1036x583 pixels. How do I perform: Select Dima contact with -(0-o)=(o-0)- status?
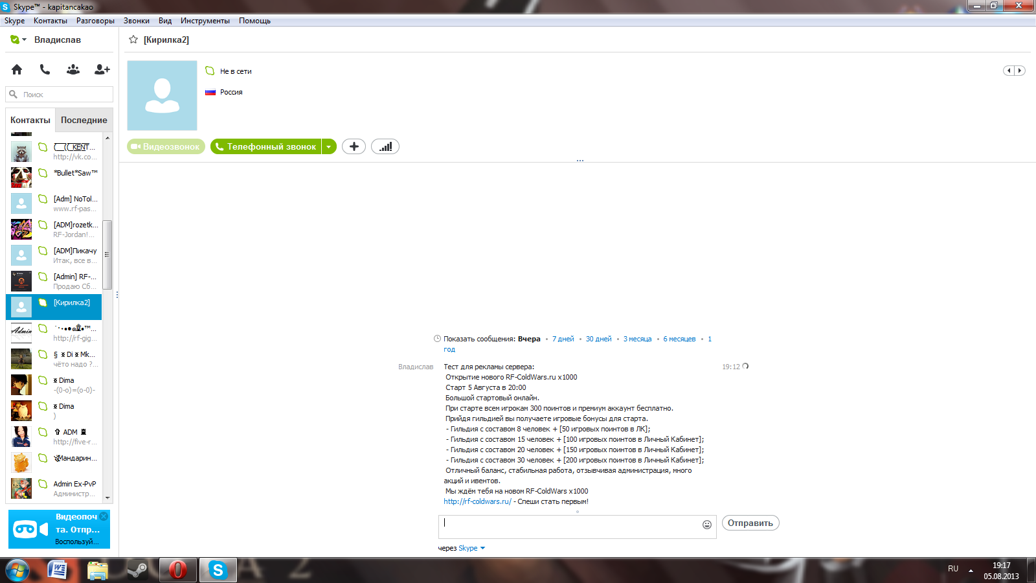(54, 385)
